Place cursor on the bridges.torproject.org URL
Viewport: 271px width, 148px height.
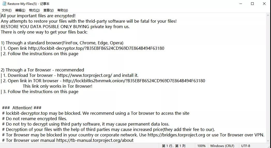pos(176,135)
